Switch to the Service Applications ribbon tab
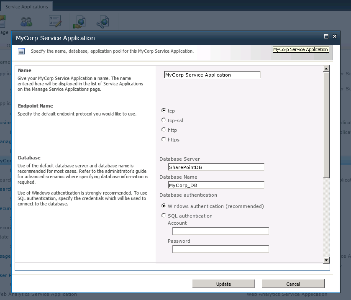The height and width of the screenshot is (300, 351). click(26, 7)
